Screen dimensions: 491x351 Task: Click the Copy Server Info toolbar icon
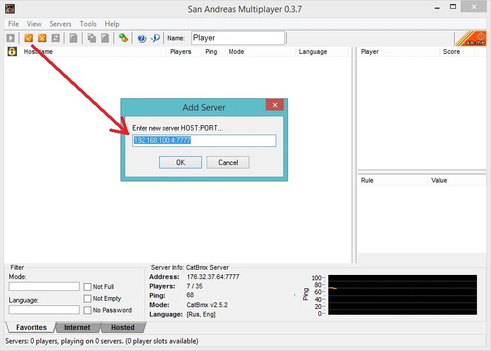(91, 38)
